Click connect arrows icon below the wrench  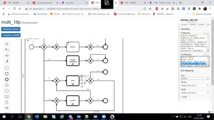tap(82, 87)
